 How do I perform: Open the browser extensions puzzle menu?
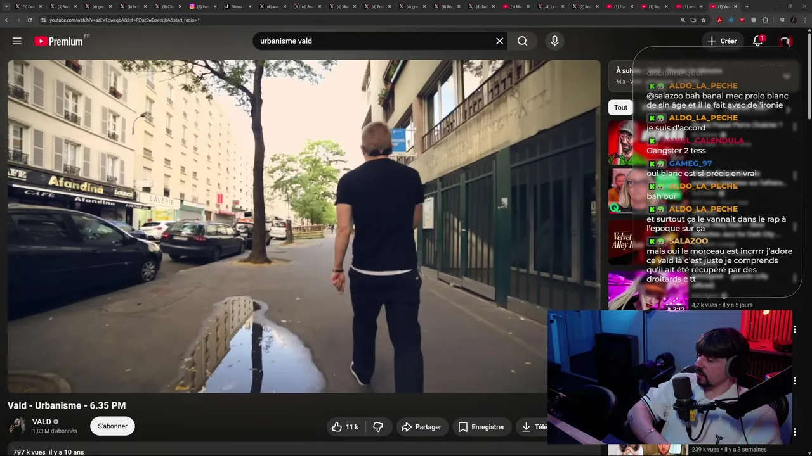765,20
